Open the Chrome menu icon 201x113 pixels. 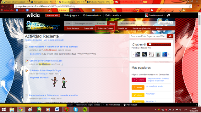tap(198, 6)
